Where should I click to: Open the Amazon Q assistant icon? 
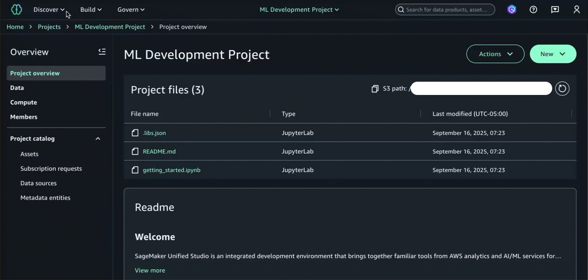pos(512,9)
